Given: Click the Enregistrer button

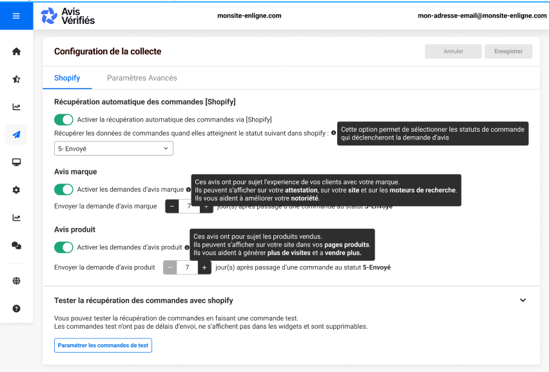Looking at the screenshot, I should tap(508, 52).
